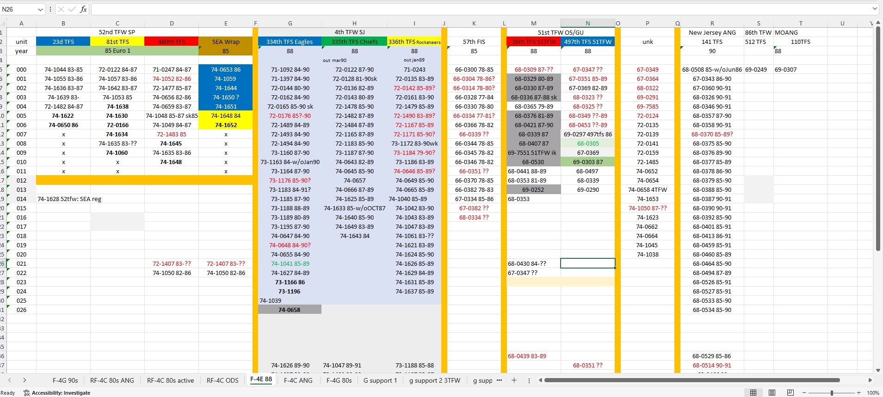Open Accessibility: Investigate status icon

click(x=56, y=393)
